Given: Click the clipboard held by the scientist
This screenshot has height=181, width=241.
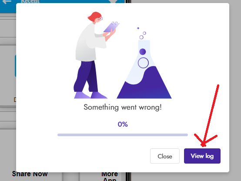Looking at the screenshot, I should [112, 27].
